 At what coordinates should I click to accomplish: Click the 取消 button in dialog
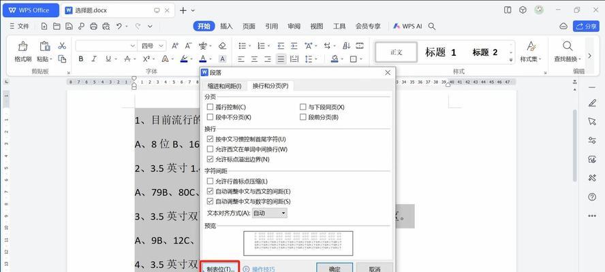coord(375,268)
